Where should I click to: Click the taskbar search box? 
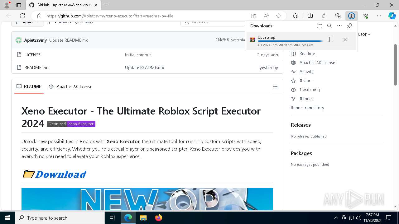60,218
